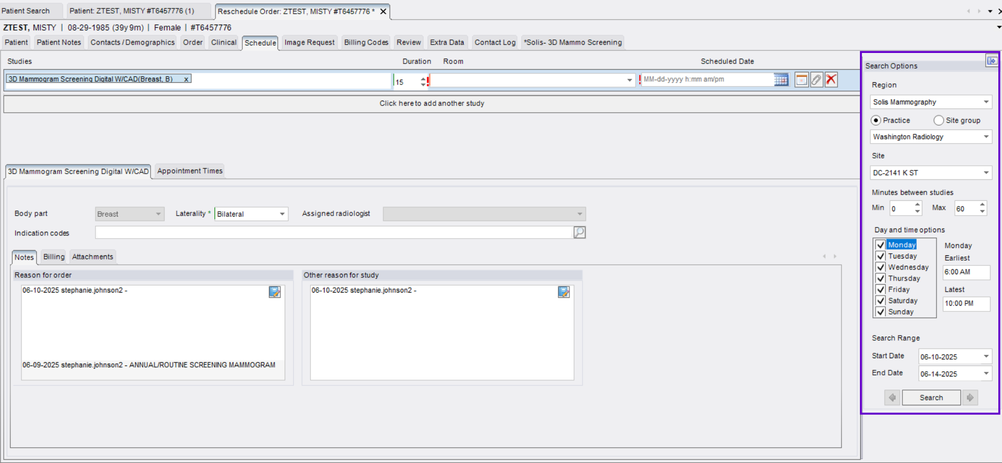Select the 3D Mammogram Screening Digital W/CAD tab

(78, 171)
